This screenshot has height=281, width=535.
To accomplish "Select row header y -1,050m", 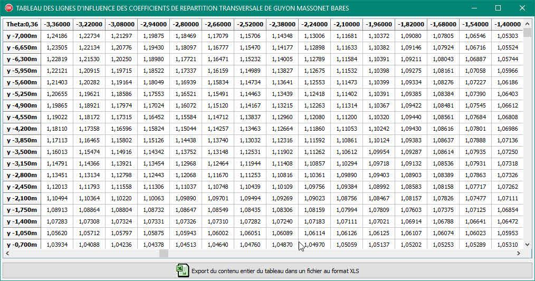I will (22, 233).
